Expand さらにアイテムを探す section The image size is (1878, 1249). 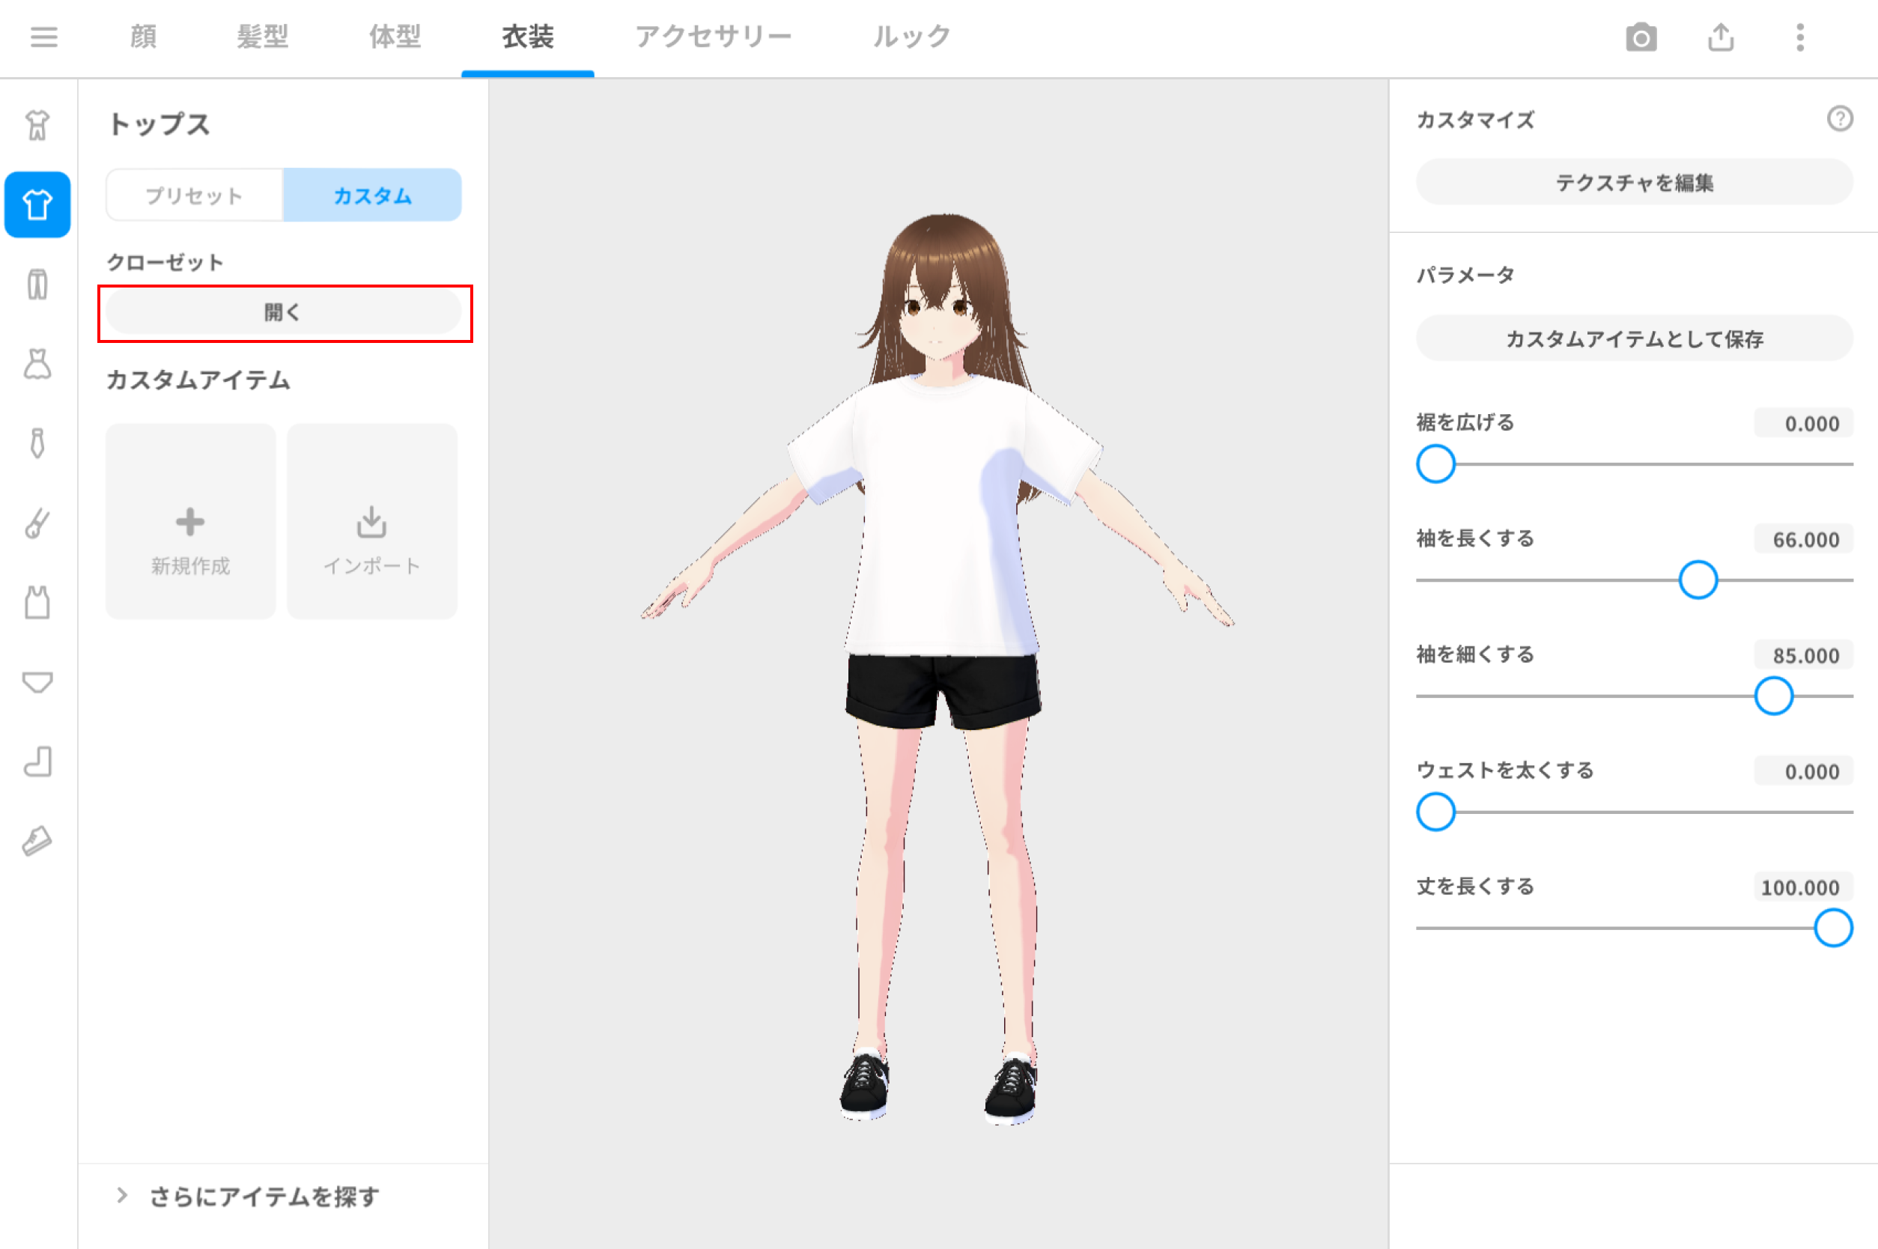(x=264, y=1197)
